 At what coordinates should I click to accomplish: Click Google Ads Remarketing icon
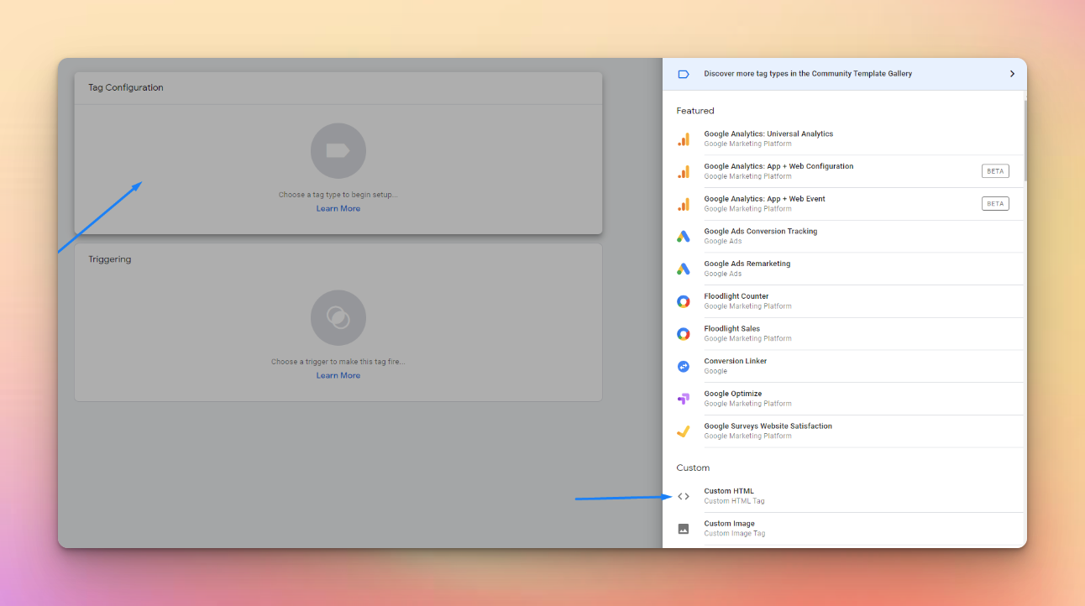[684, 269]
